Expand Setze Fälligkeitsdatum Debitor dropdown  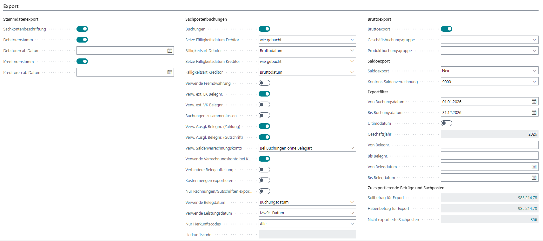[352, 40]
